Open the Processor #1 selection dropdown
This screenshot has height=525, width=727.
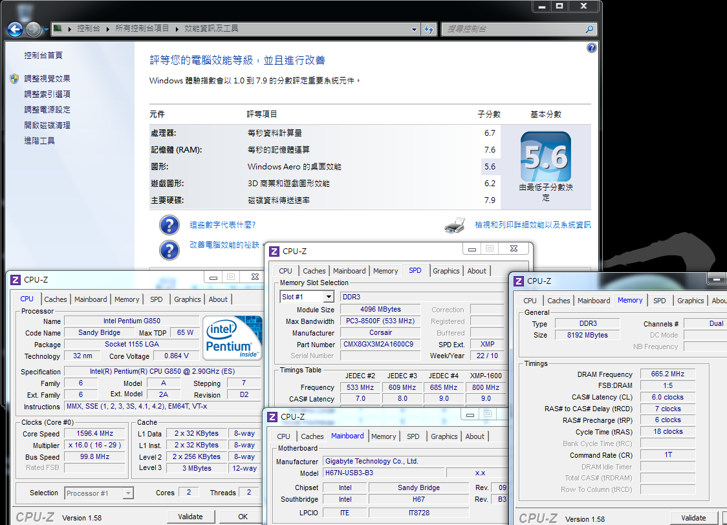coord(128,493)
